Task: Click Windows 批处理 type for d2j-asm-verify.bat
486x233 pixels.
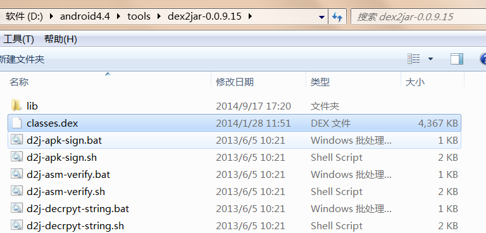Action: 351,174
